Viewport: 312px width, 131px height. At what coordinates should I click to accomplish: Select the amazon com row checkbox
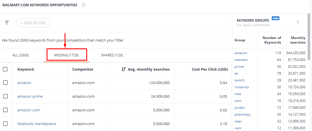pos(5,110)
